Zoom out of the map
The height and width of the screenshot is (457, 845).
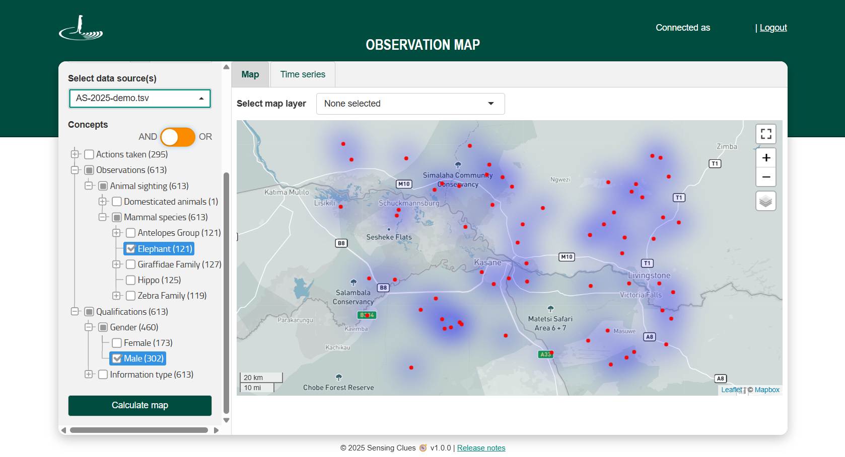pos(766,177)
